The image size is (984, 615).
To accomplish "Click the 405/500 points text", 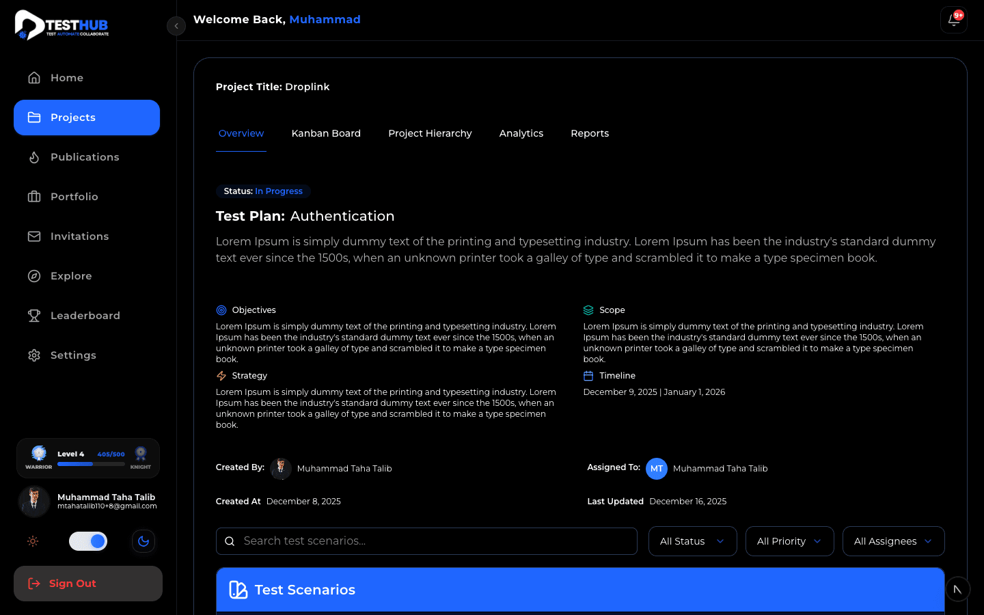I will click(x=111, y=454).
